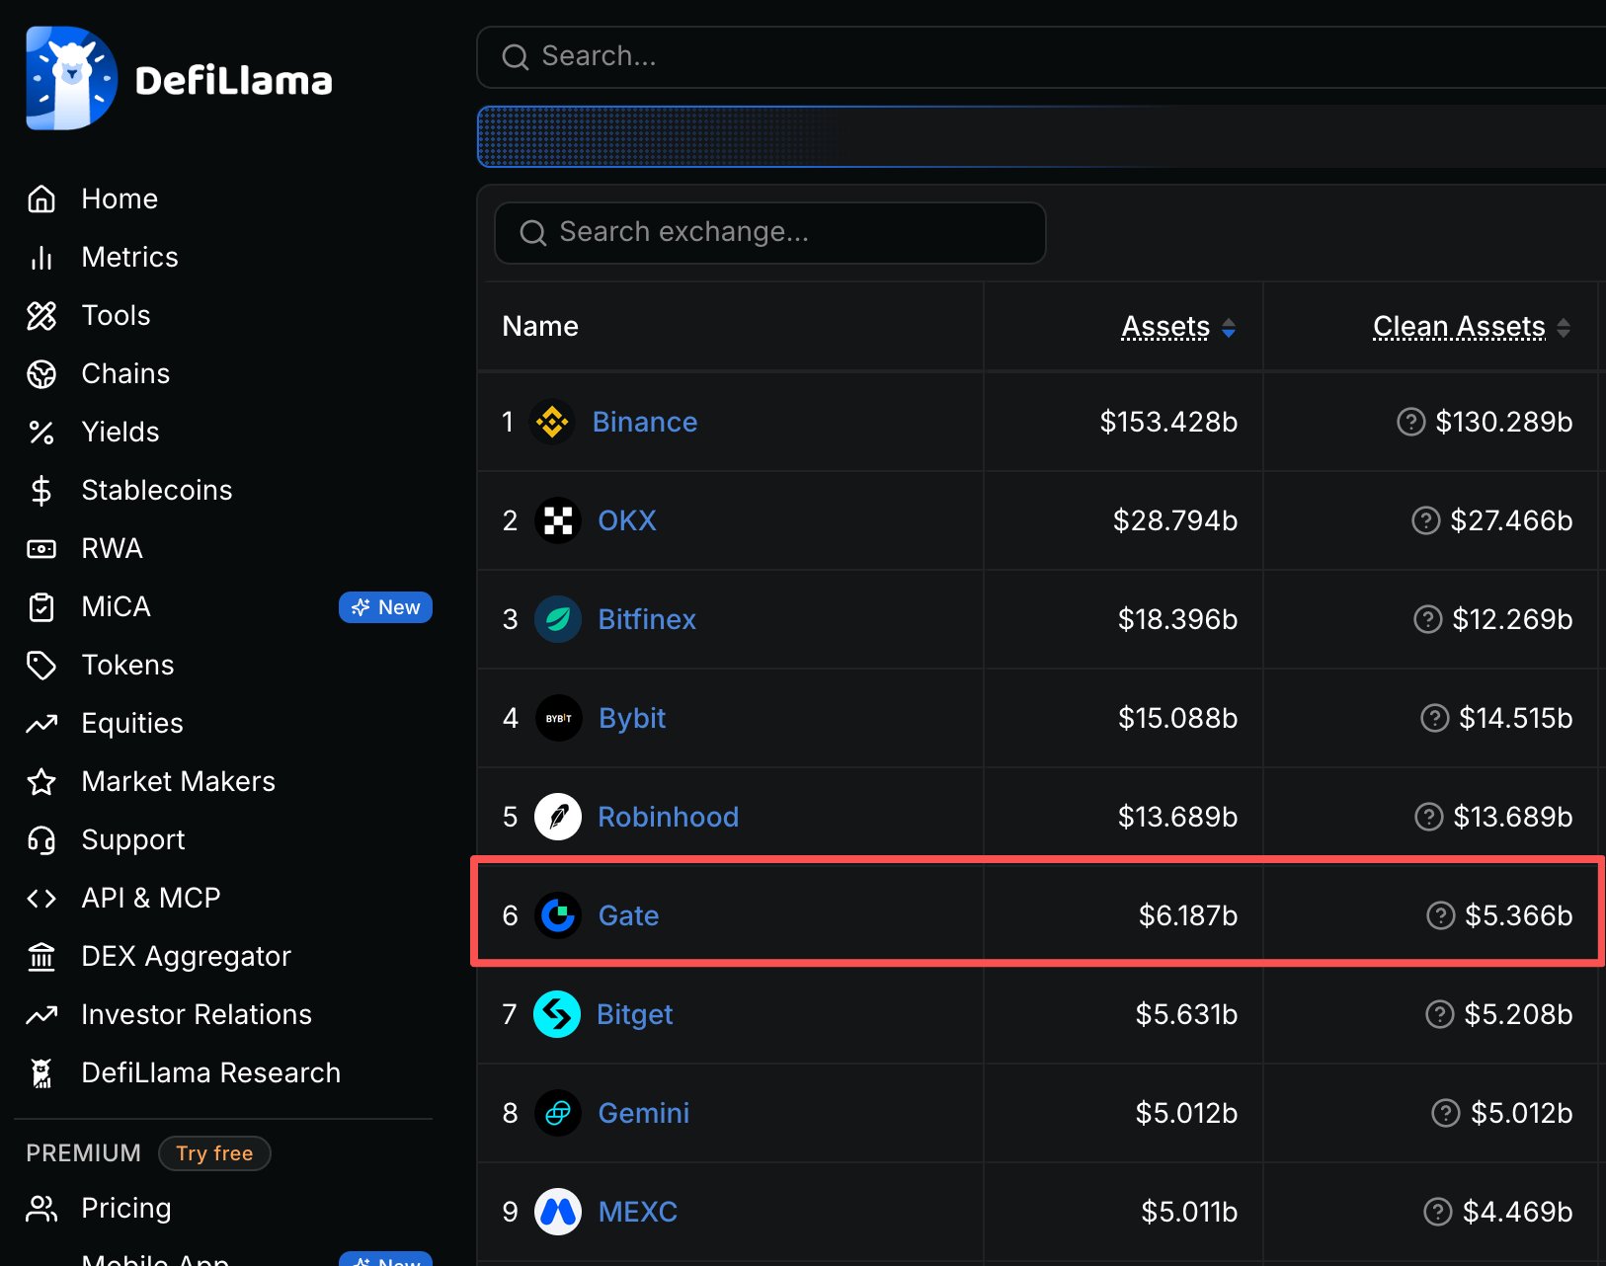Screen dimensions: 1606x1266
Task: Click the RWA banknote icon
Action: point(41,548)
